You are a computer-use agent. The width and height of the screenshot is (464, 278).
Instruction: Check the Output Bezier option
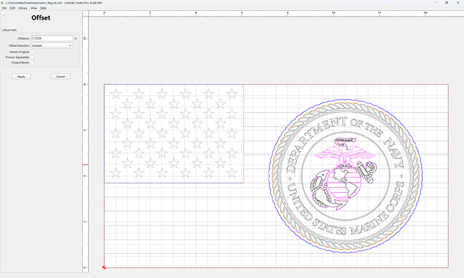point(32,62)
